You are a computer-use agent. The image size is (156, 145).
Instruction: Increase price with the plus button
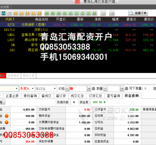89,89
